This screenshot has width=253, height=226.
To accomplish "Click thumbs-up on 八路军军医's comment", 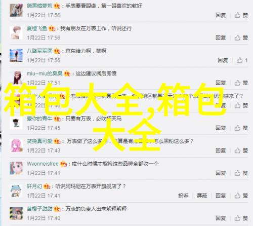I will (x=242, y=60).
